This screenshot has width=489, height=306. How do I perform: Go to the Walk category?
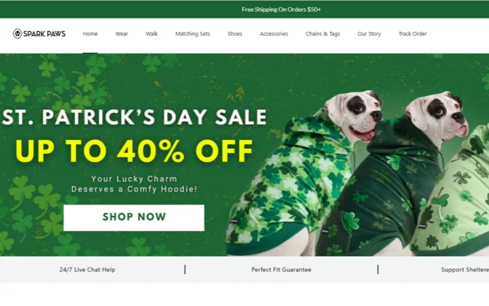pyautogui.click(x=152, y=34)
